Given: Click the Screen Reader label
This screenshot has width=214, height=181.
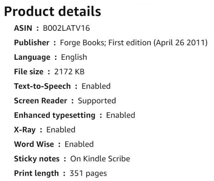Looking at the screenshot, I should (x=40, y=101).
